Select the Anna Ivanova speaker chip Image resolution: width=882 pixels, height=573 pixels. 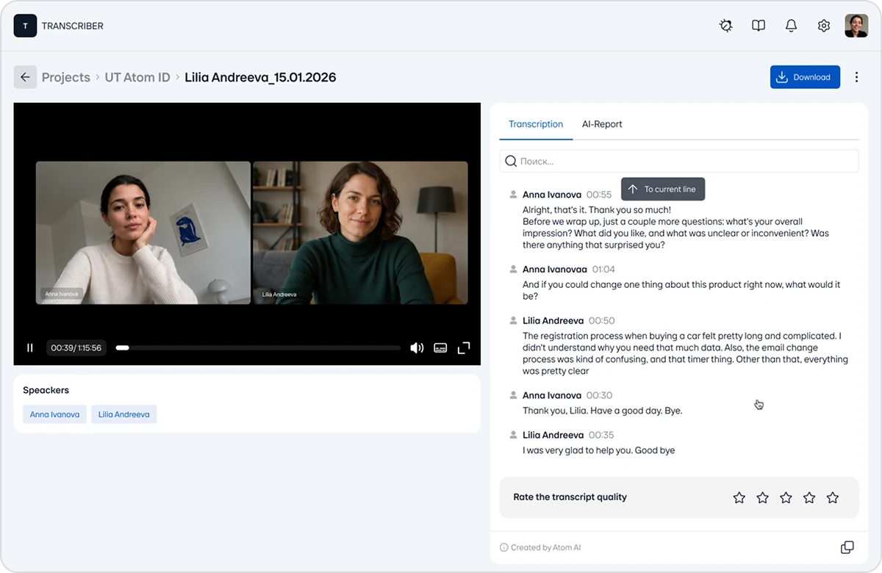[x=54, y=414]
